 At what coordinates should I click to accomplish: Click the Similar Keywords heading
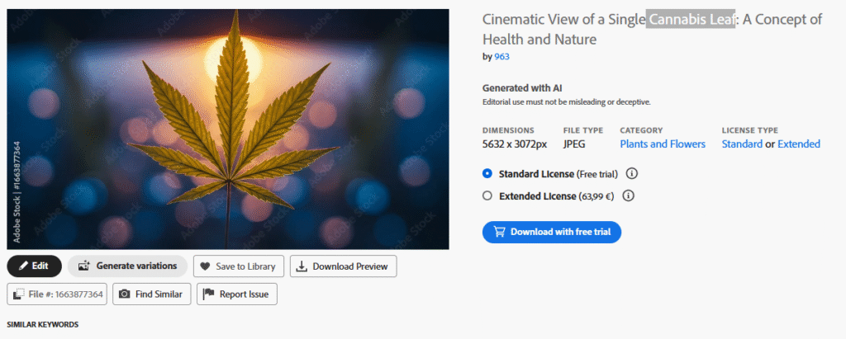[43, 324]
